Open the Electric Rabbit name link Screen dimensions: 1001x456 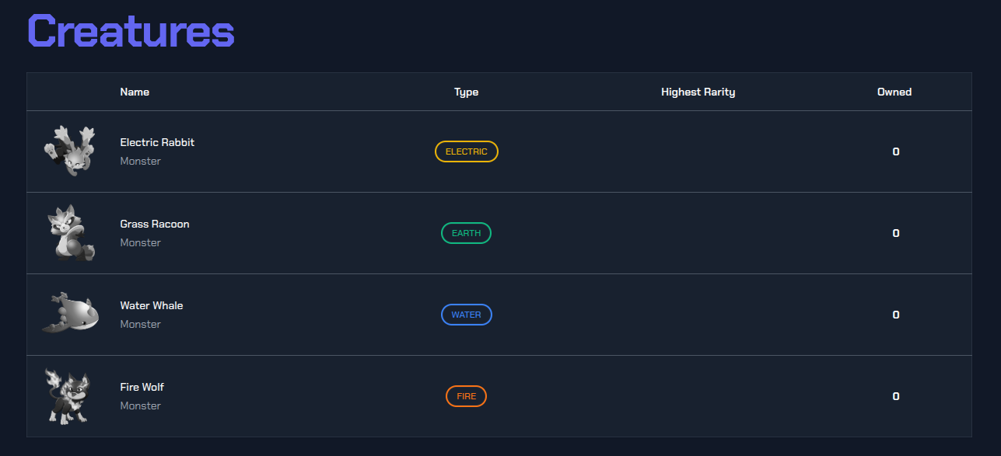pos(157,142)
